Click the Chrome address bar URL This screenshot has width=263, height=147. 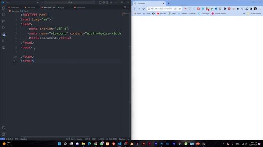click(161, 9)
